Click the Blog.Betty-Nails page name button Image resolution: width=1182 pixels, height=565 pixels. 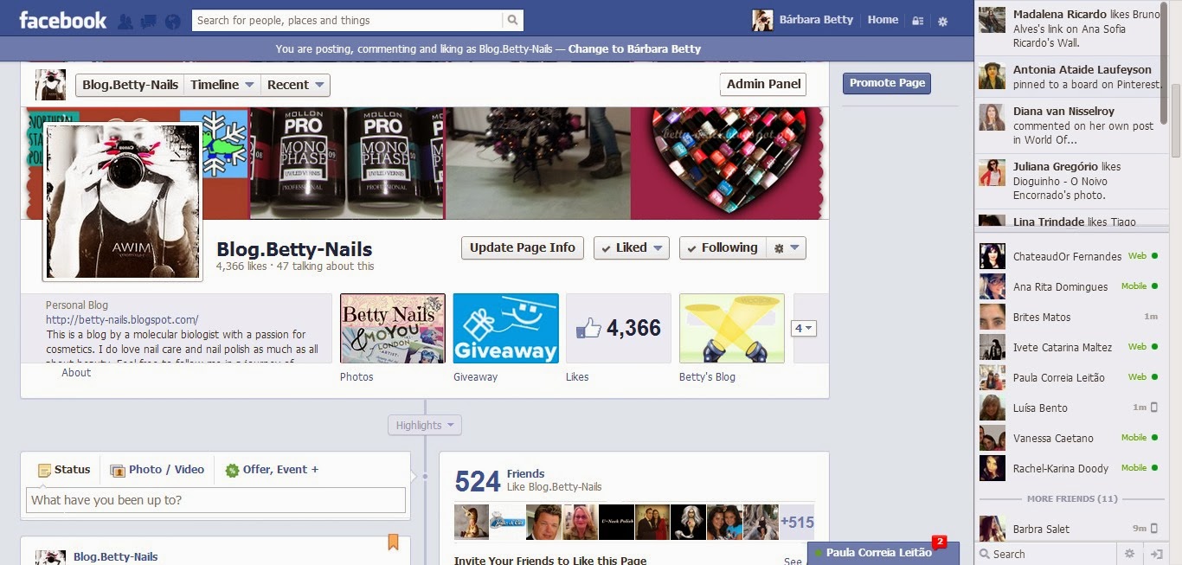tap(130, 85)
